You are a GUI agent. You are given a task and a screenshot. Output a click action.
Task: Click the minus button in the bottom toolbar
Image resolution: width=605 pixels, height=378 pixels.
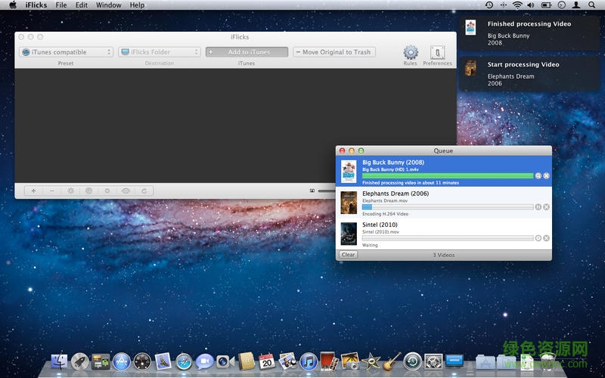click(x=51, y=191)
